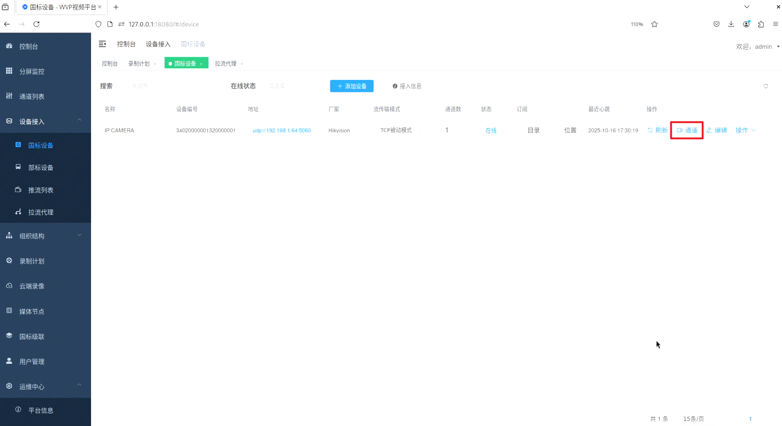Viewport: 782px width, 426px height.
Task: Open 用户管理 user icon in sidebar
Action: point(9,361)
